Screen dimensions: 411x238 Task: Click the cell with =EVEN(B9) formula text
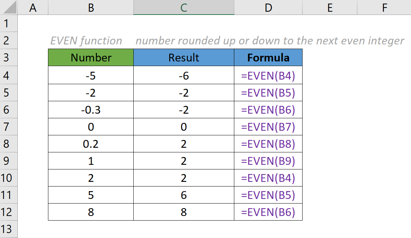268,161
